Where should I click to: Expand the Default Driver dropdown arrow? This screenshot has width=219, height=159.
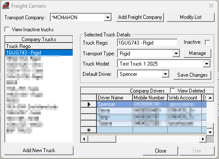[165, 74]
